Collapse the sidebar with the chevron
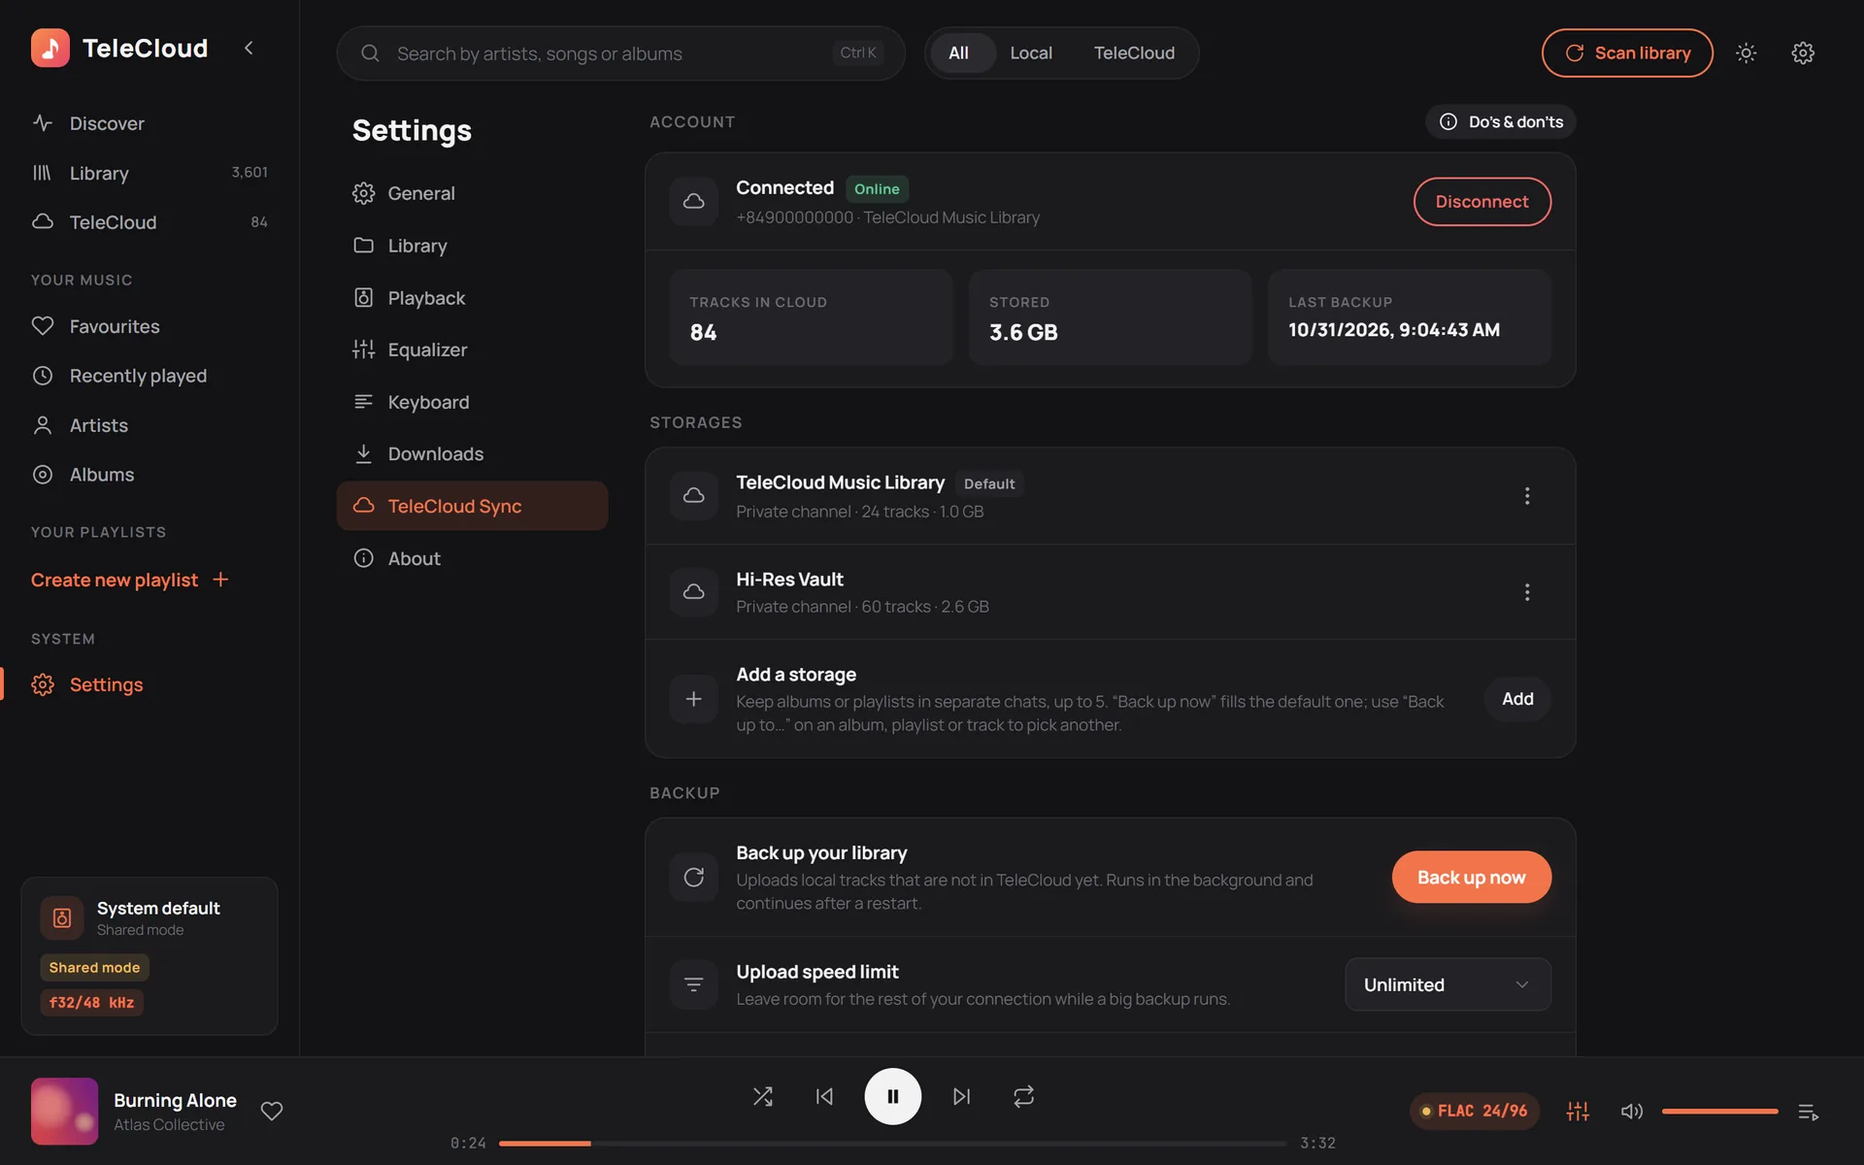The image size is (1864, 1165). 249,48
